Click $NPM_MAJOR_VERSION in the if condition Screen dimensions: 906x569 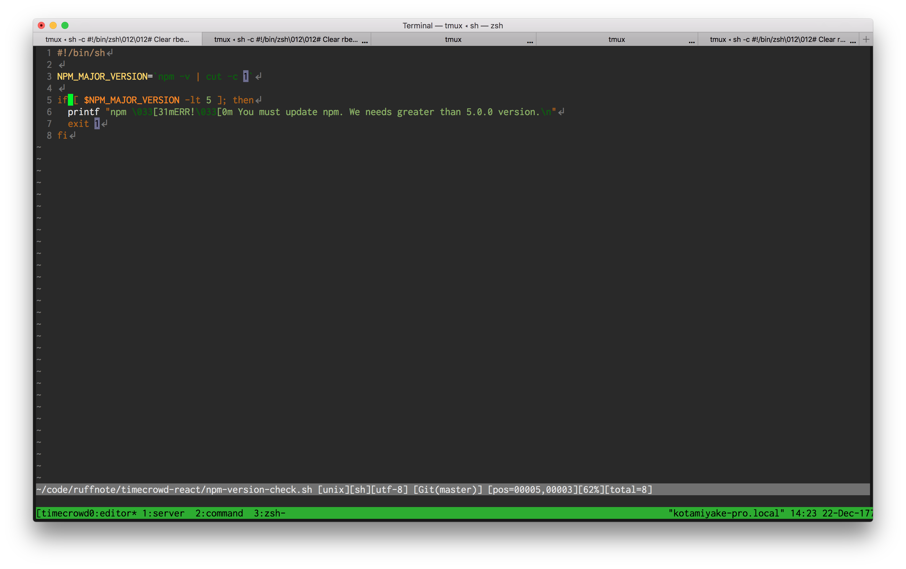pos(132,100)
